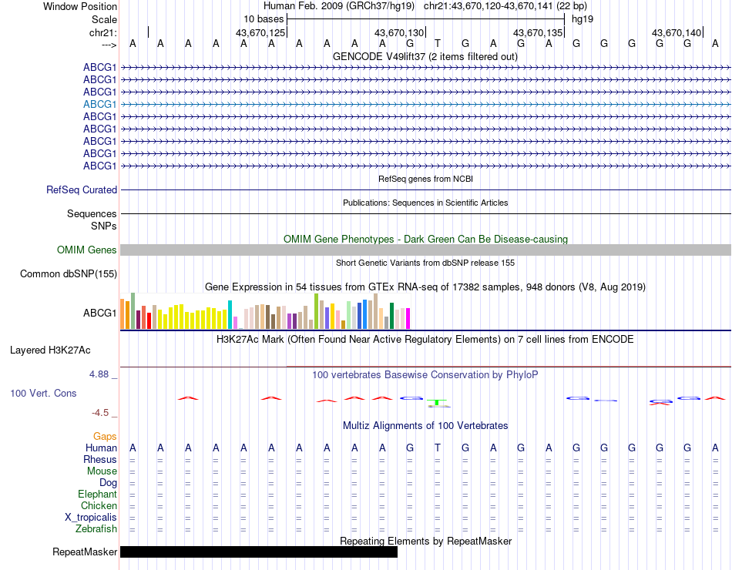The image size is (732, 570).
Task: Click the Human Feb. 2009 (GRCh37/hg19) heading
Action: coord(339,6)
